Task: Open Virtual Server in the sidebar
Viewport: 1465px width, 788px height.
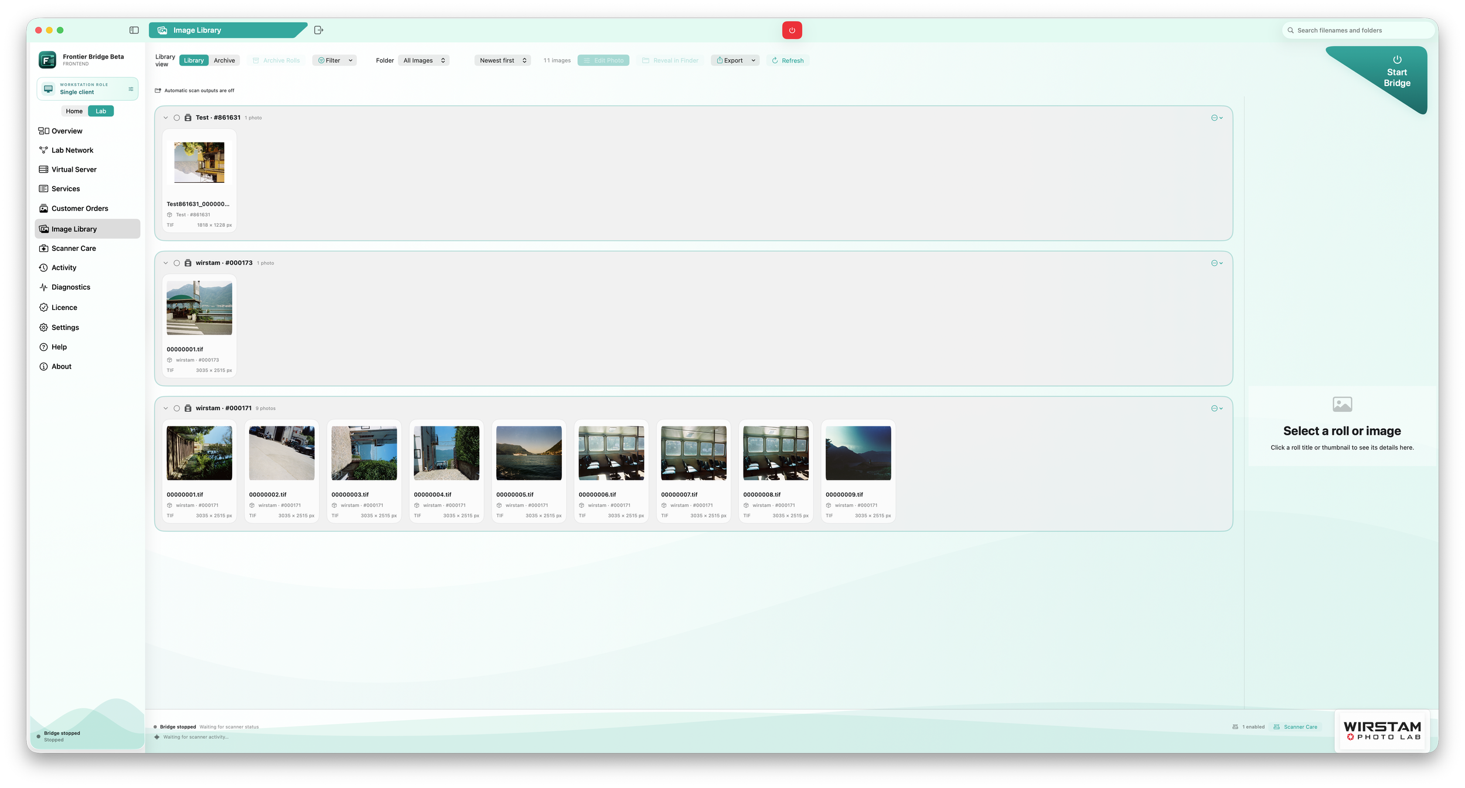Action: point(87,170)
